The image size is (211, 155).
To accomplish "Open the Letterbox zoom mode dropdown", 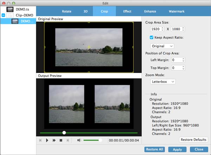I will pos(163,81).
